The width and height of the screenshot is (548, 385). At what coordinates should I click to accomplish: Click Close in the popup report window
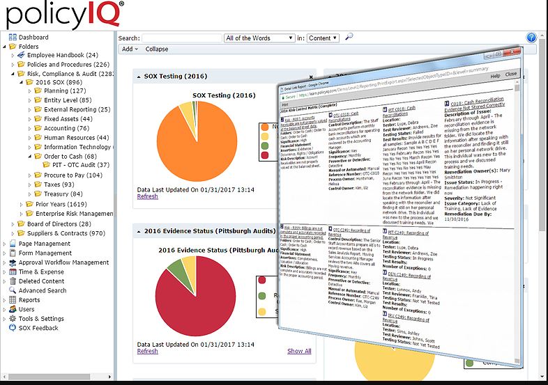tap(510, 74)
